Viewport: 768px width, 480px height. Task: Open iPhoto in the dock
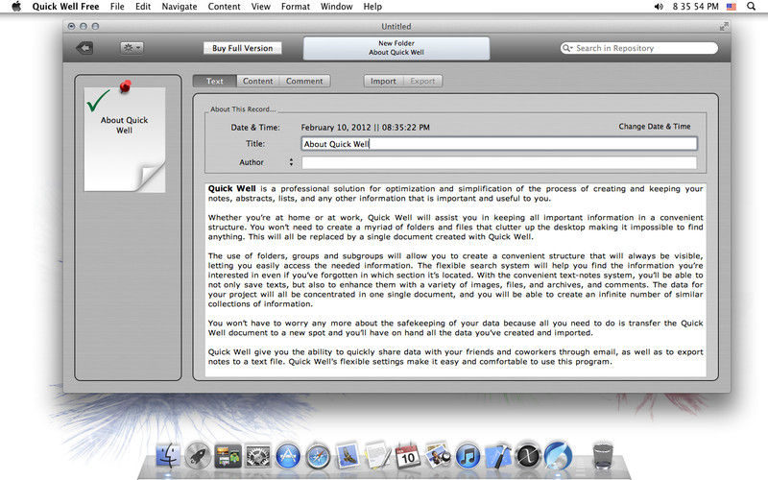[x=438, y=455]
